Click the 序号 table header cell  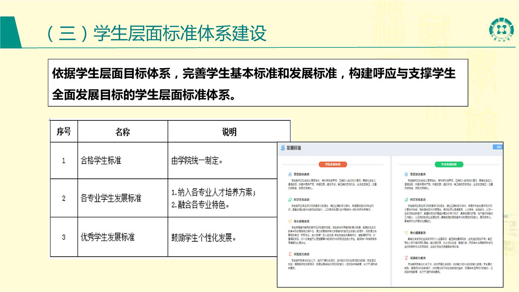64,131
